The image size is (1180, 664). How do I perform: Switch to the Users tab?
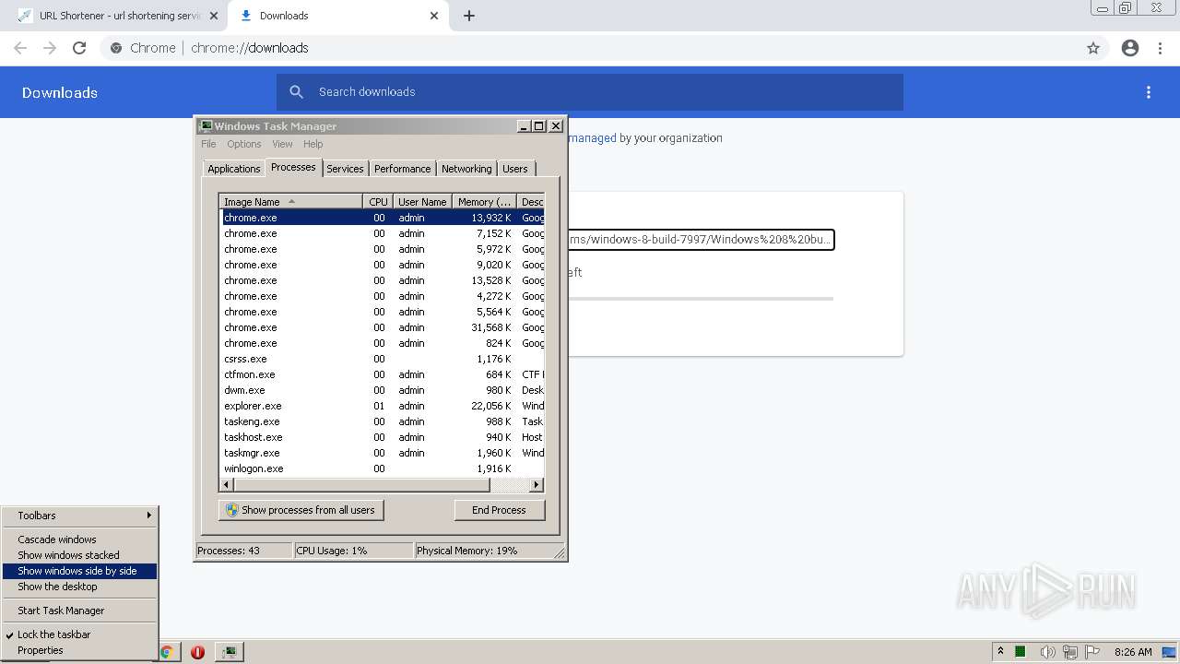(515, 169)
